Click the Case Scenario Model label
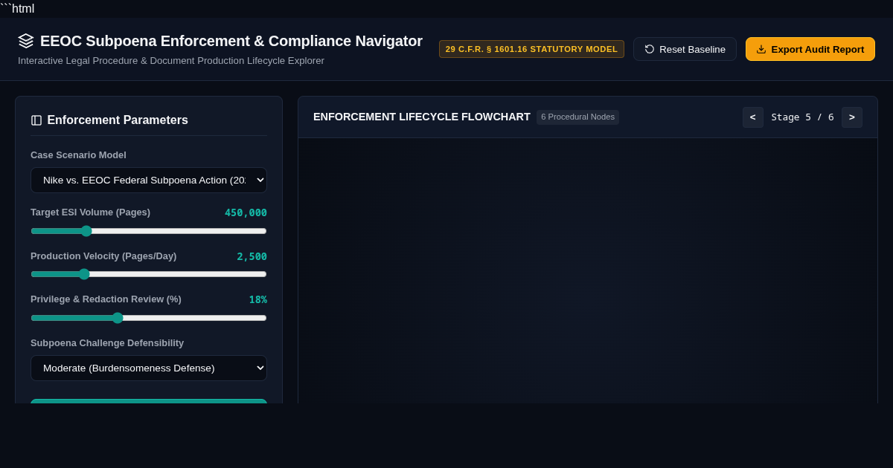 click(78, 155)
